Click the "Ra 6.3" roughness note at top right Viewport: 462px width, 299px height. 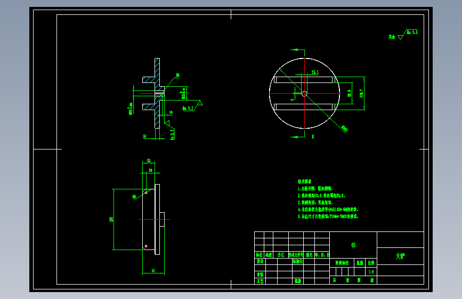[x=412, y=32]
